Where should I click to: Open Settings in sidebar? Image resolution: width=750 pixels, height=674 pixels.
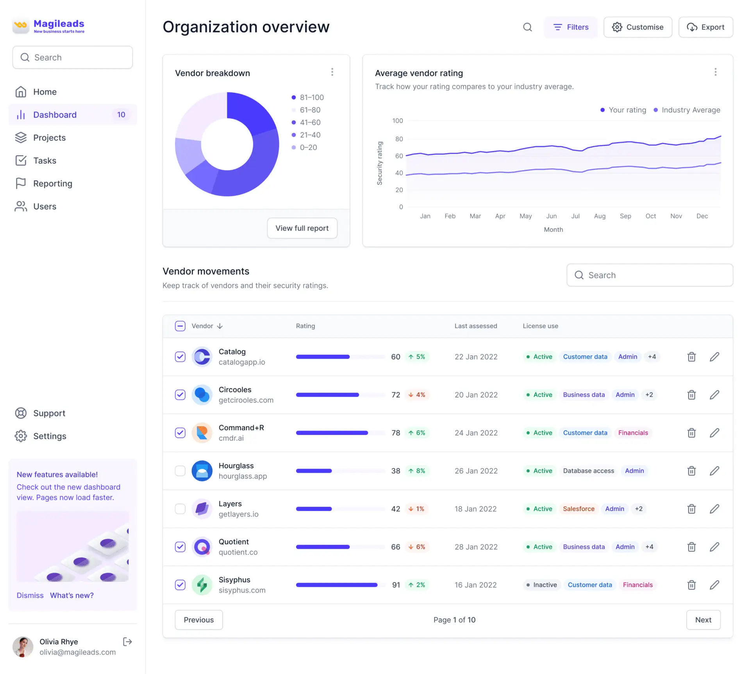[73, 436]
